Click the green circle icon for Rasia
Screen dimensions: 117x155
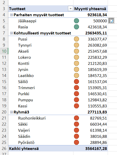[76, 27]
